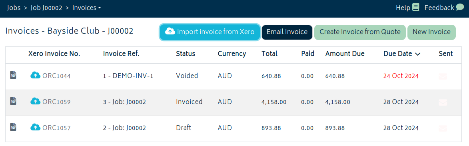Click sent envelope icon for draft ORC1057
The width and height of the screenshot is (469, 146).
tap(443, 128)
